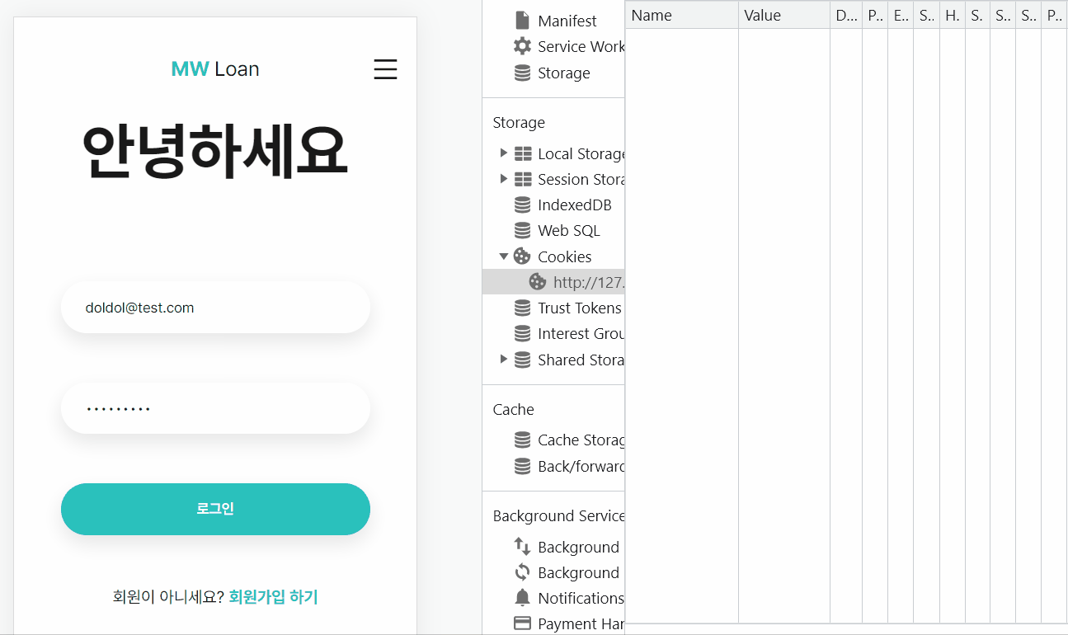Open the hamburger menu icon
Screen dimensions: 1068x635
tap(385, 69)
